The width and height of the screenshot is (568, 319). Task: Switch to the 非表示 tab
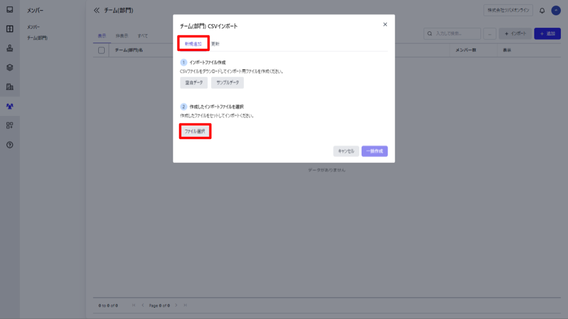(122, 36)
